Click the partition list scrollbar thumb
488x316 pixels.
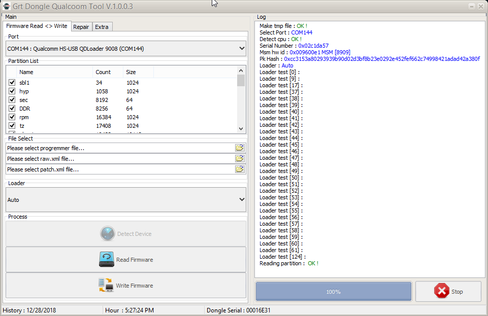[x=241, y=80]
